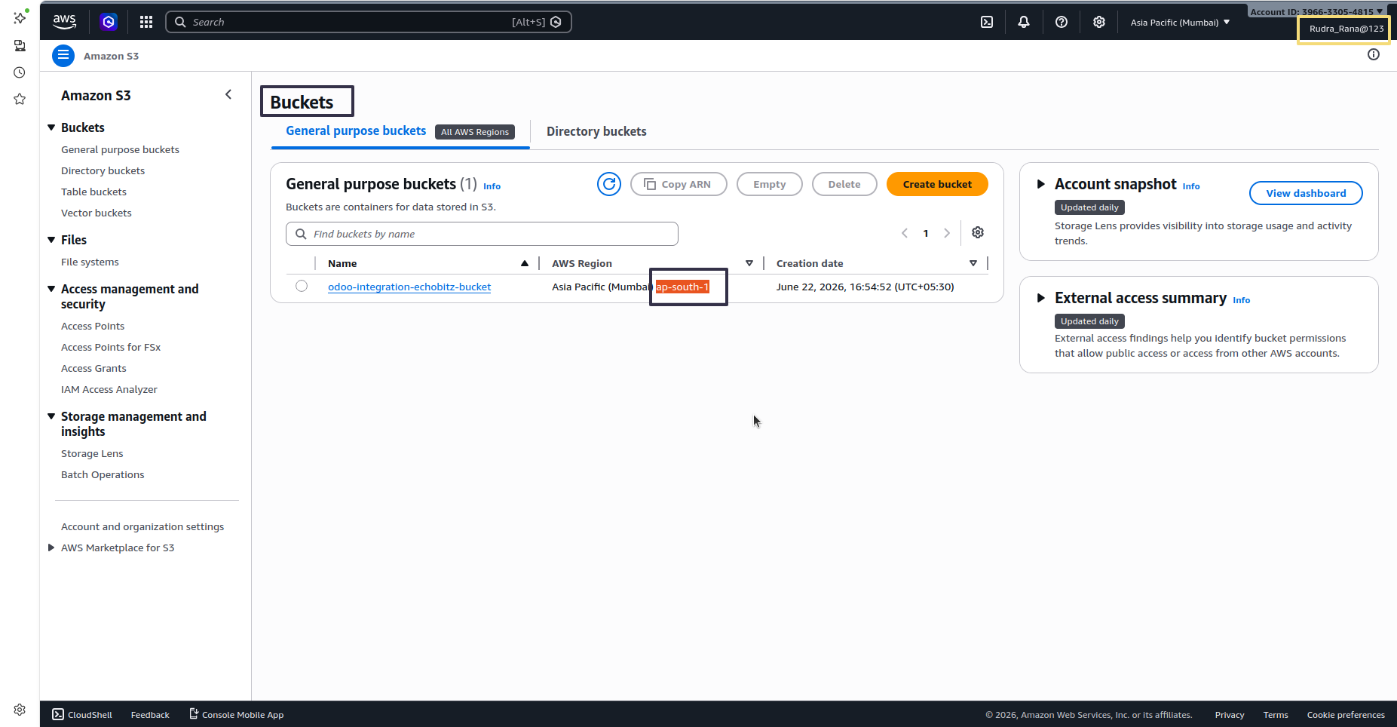Select the odoo-integration-echobitz-bucket radio button
The image size is (1397, 727).
click(302, 286)
